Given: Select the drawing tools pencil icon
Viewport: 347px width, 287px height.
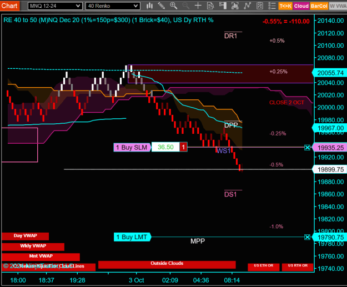Looking at the screenshot, I should click(162, 6).
